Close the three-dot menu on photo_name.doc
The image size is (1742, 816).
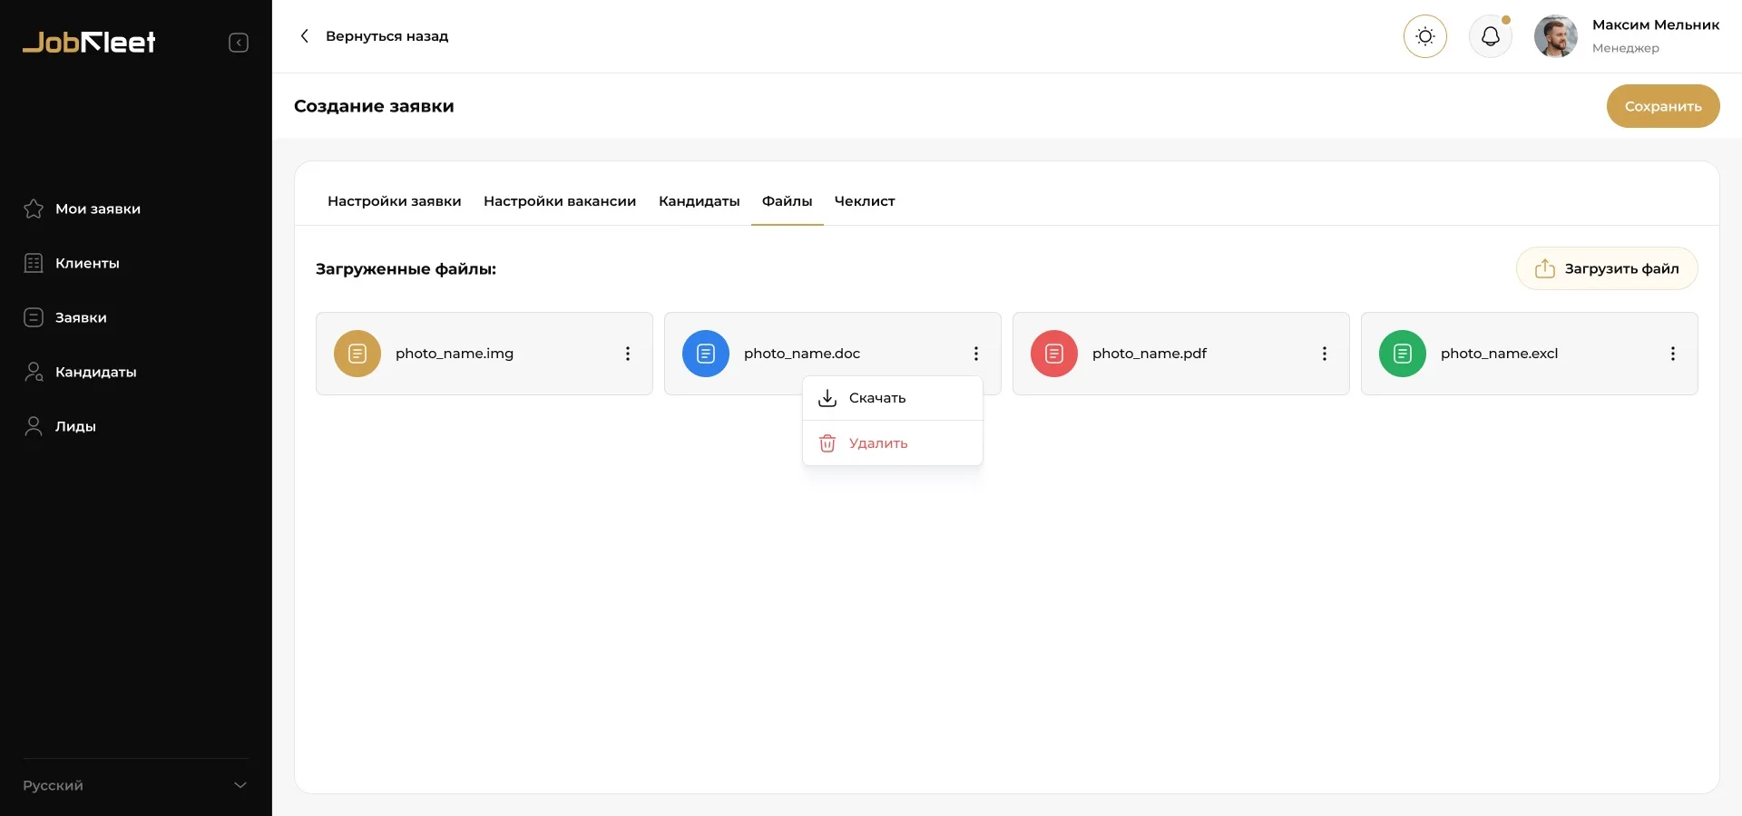click(976, 354)
